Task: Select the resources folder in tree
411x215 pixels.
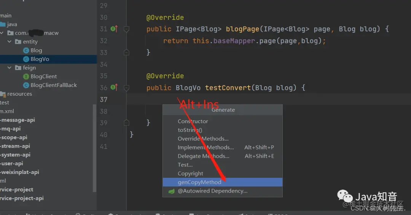Action: pyautogui.click(x=19, y=94)
